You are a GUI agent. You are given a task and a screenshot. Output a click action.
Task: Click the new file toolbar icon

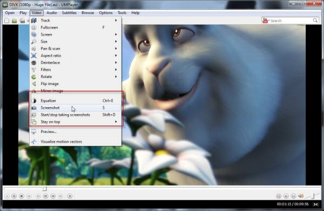click(x=7, y=20)
